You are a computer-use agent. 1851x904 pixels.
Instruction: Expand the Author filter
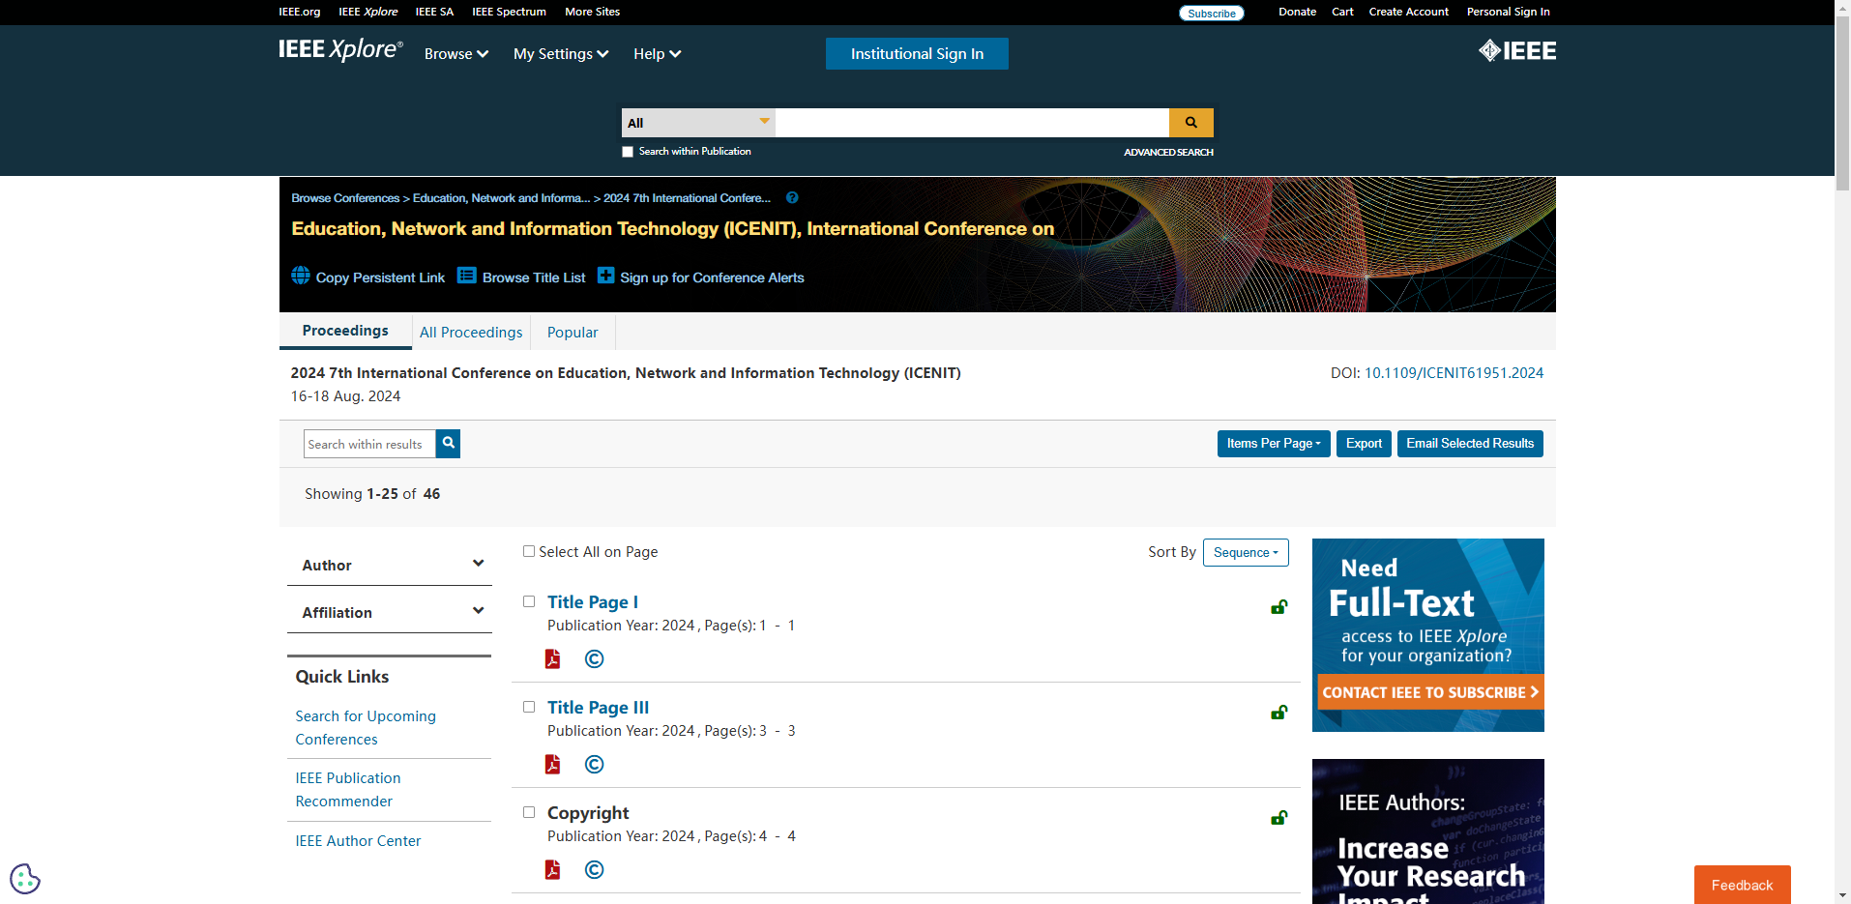[389, 565]
